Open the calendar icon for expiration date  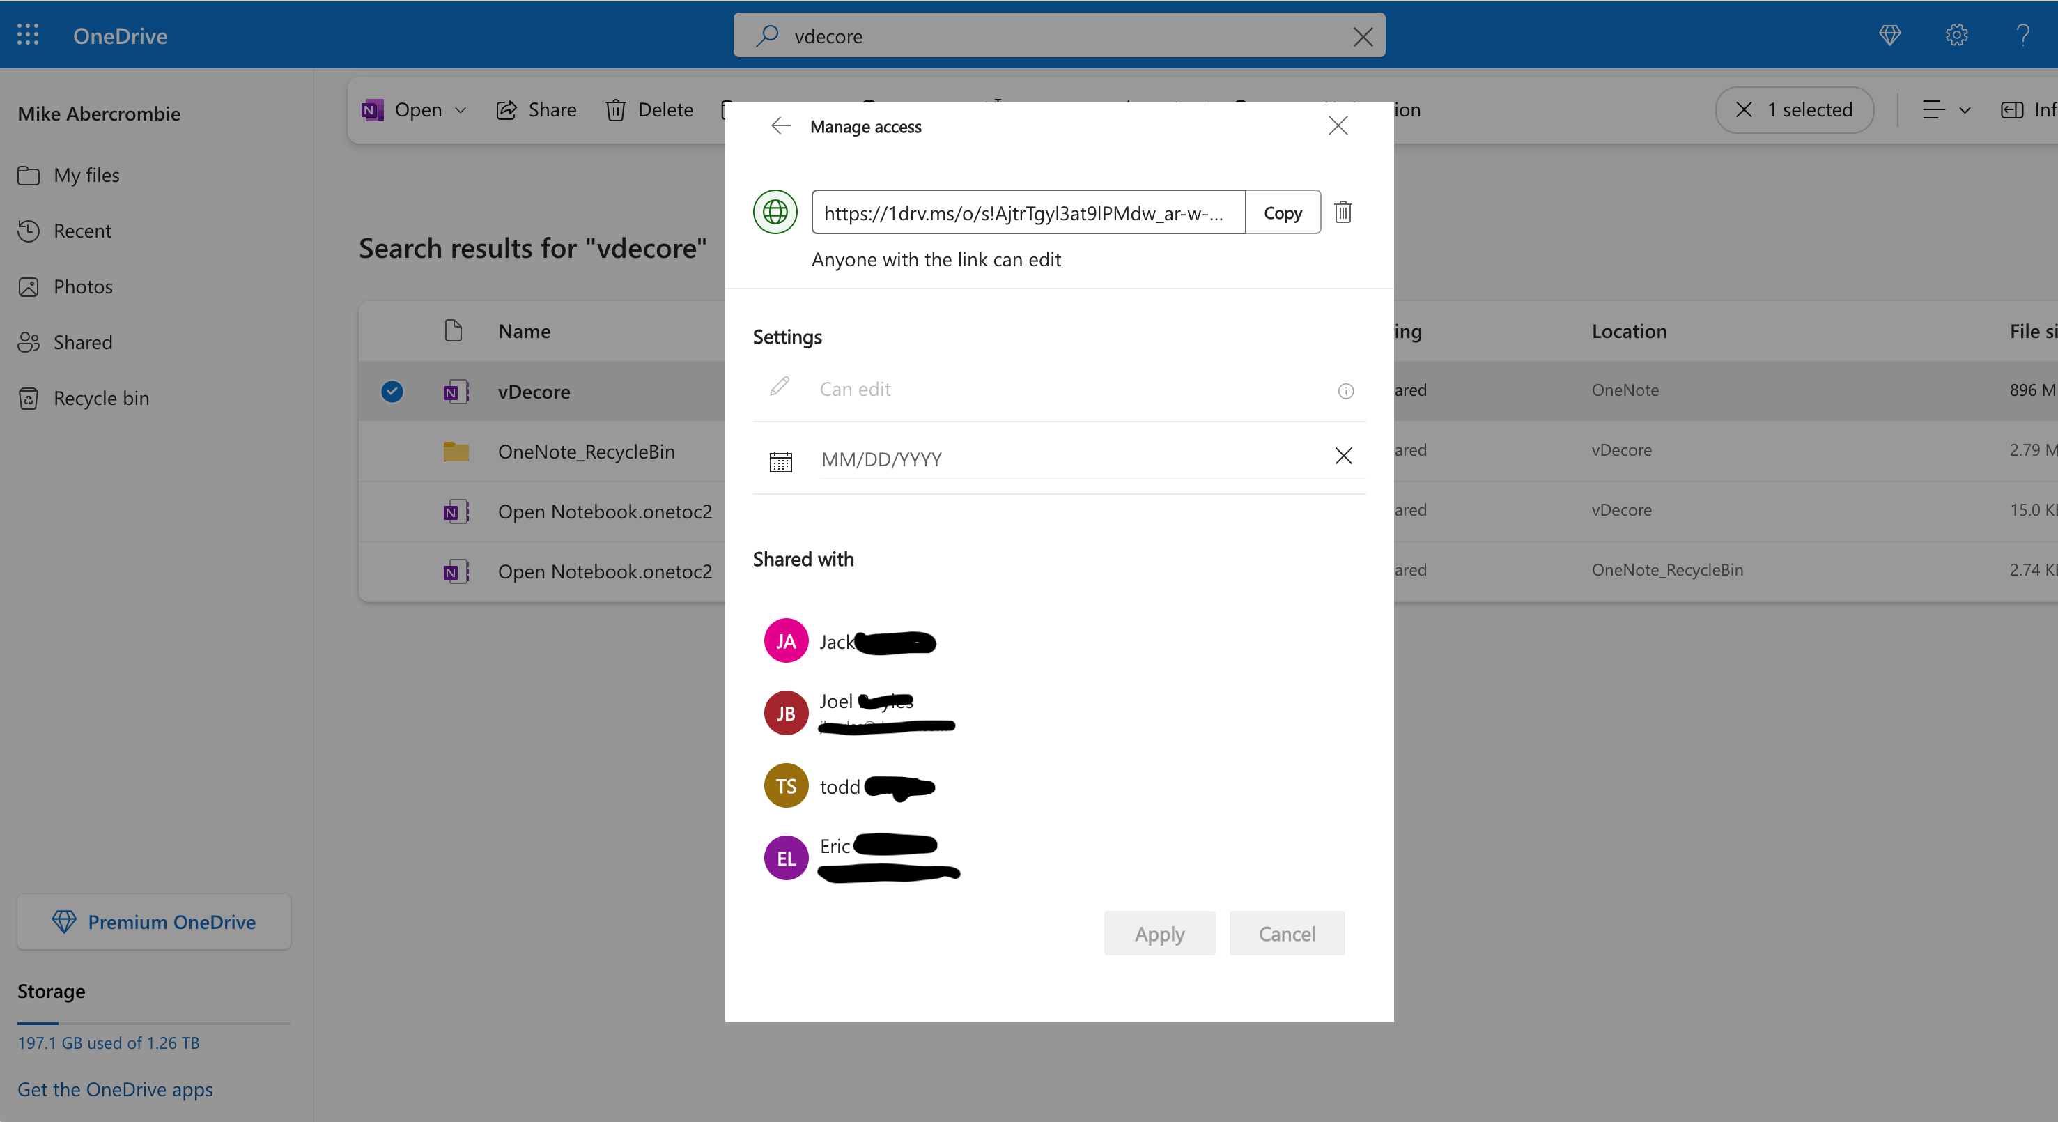[780, 461]
